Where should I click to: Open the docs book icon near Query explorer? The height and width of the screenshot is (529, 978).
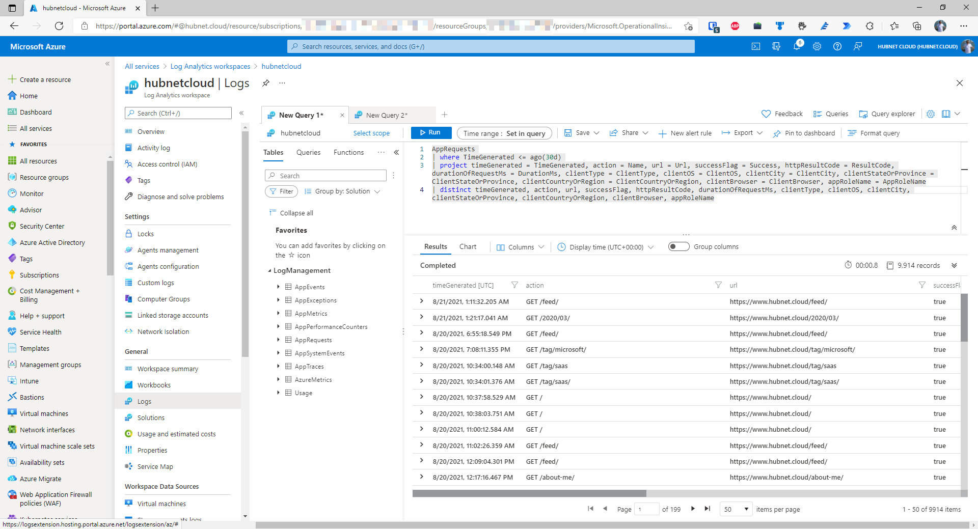point(946,114)
